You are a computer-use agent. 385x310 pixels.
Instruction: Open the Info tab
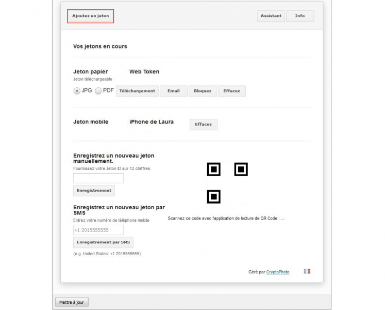tap(300, 16)
